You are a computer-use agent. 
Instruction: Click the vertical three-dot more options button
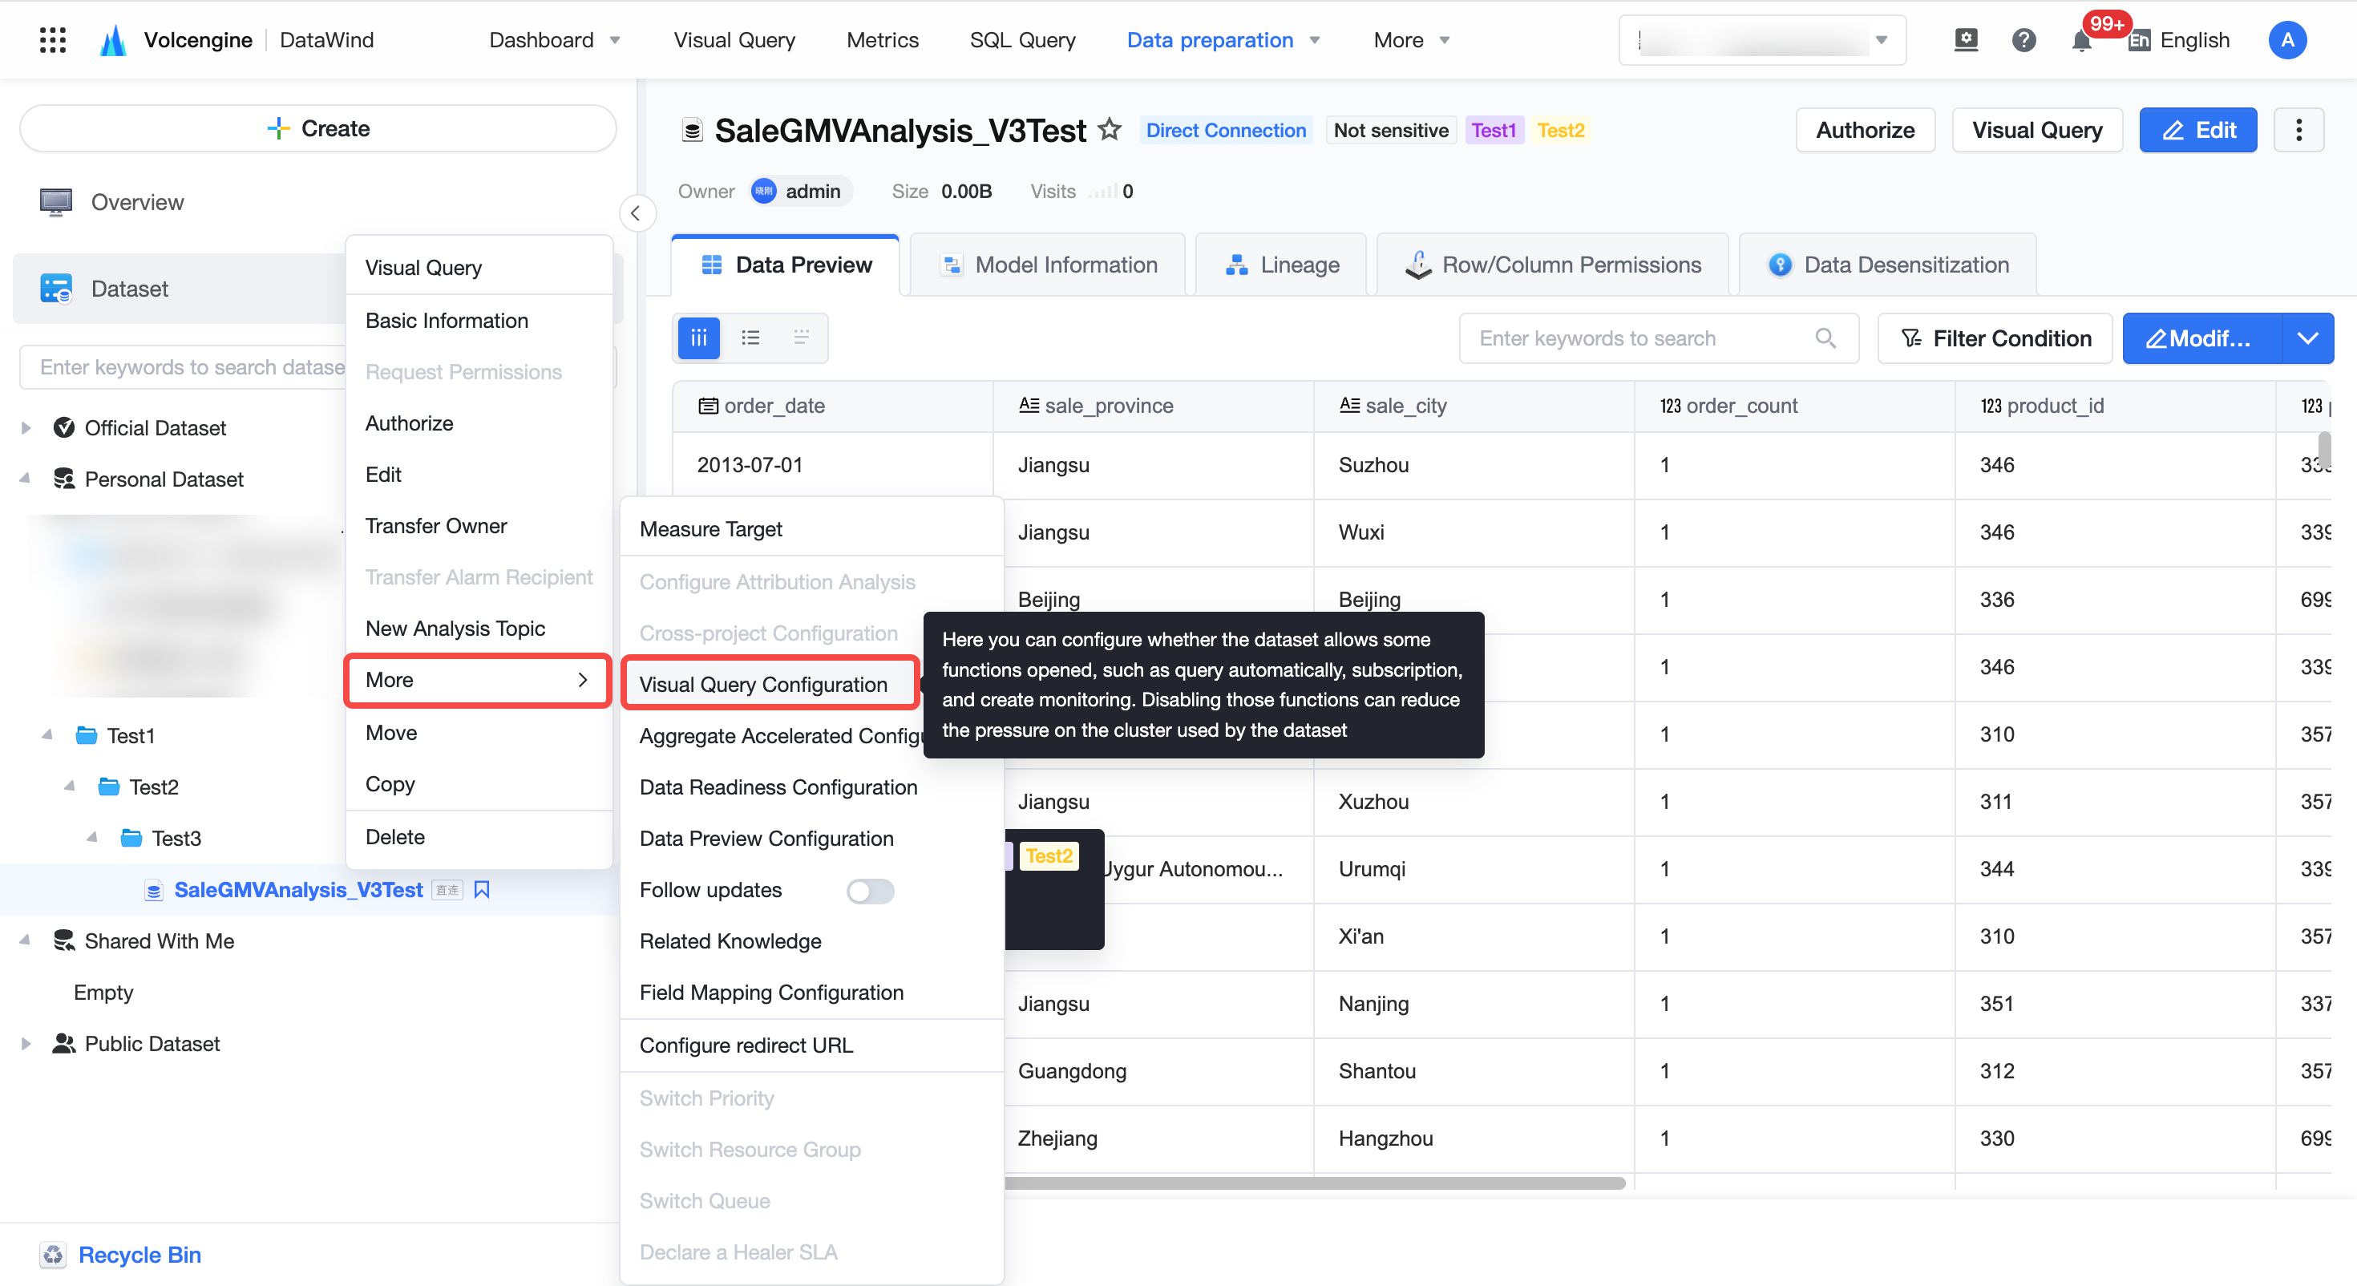[x=2298, y=130]
